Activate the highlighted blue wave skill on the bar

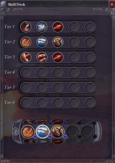click(43, 131)
